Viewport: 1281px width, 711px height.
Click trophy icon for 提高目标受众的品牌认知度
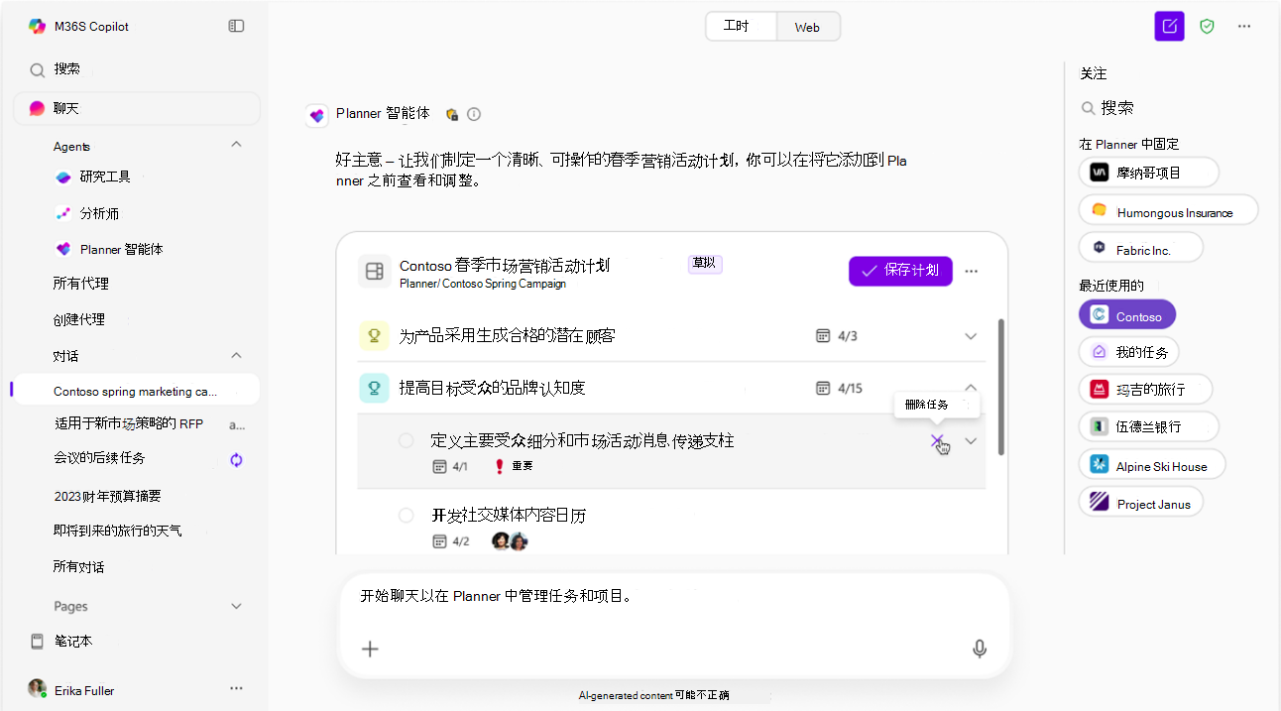click(374, 388)
